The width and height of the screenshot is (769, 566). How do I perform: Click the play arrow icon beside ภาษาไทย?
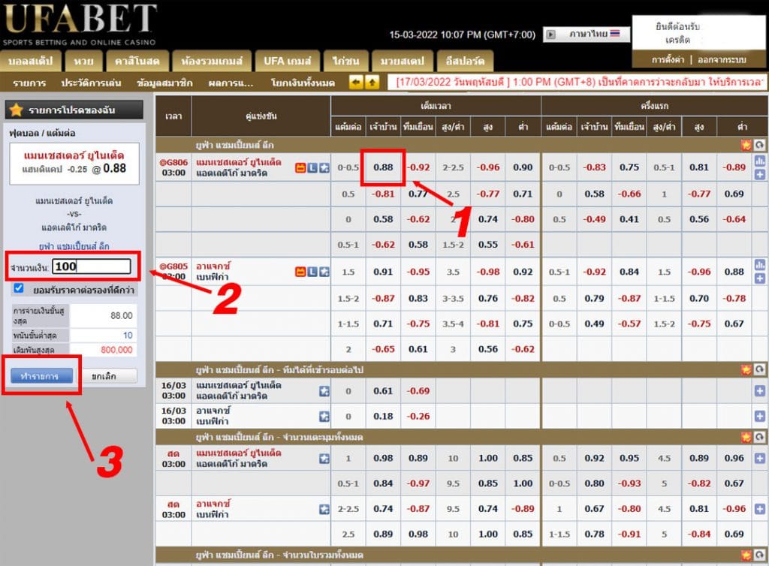[x=550, y=35]
